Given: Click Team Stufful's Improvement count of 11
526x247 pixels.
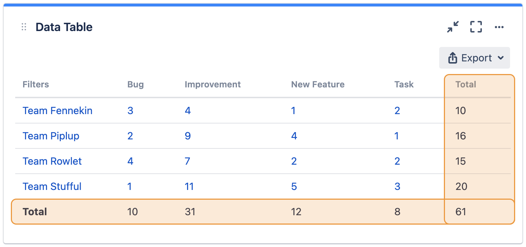Looking at the screenshot, I should coord(189,187).
